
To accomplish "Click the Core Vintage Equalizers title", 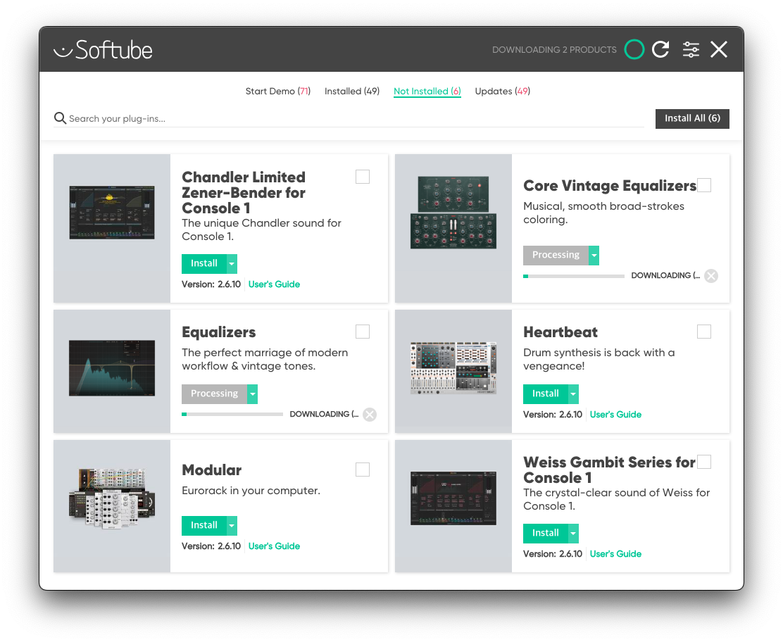I will [610, 186].
